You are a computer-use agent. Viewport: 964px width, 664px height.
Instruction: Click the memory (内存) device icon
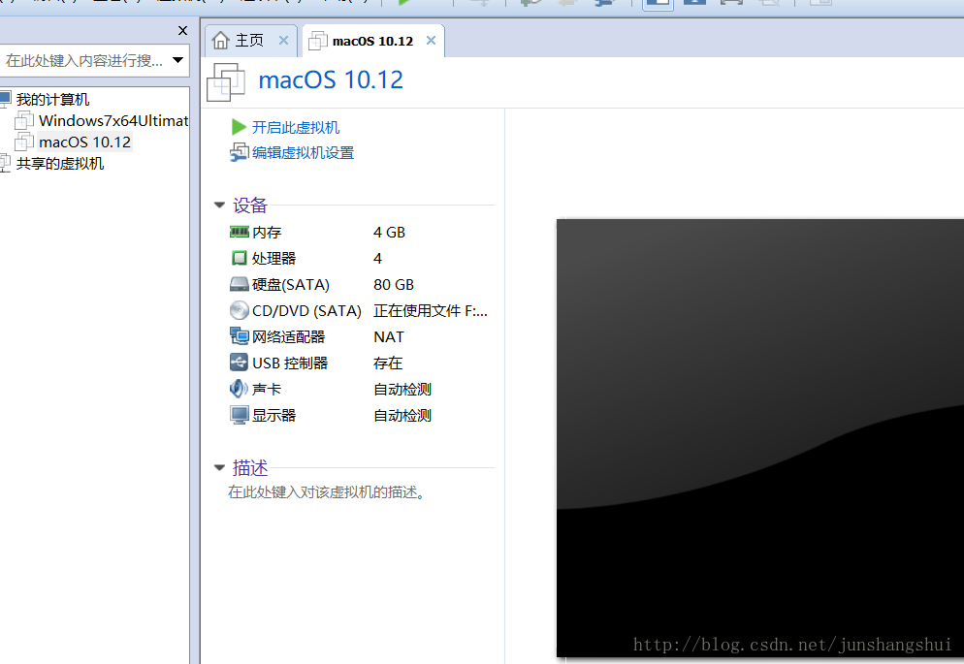point(239,233)
